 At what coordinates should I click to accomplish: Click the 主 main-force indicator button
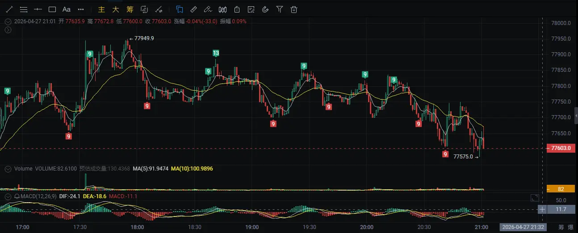(101, 9)
